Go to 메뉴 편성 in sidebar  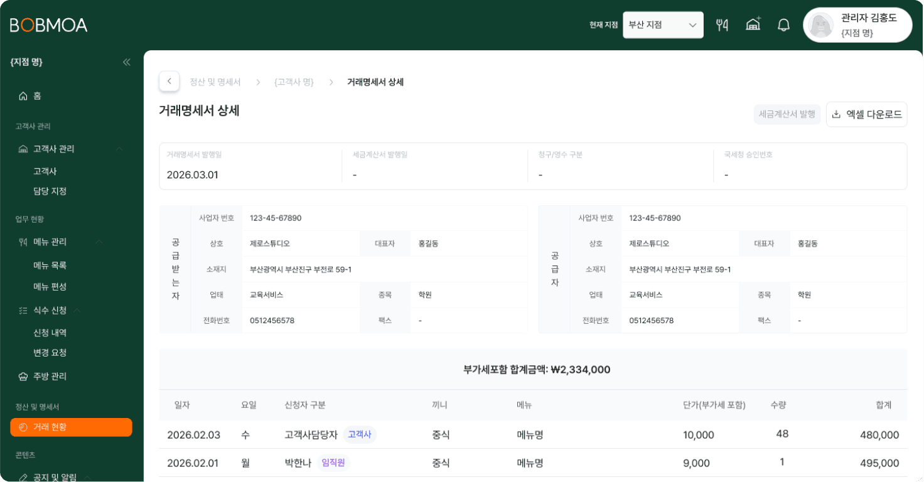click(x=50, y=287)
